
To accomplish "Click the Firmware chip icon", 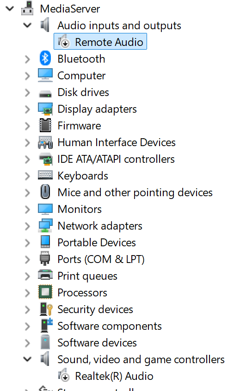I will click(45, 126).
